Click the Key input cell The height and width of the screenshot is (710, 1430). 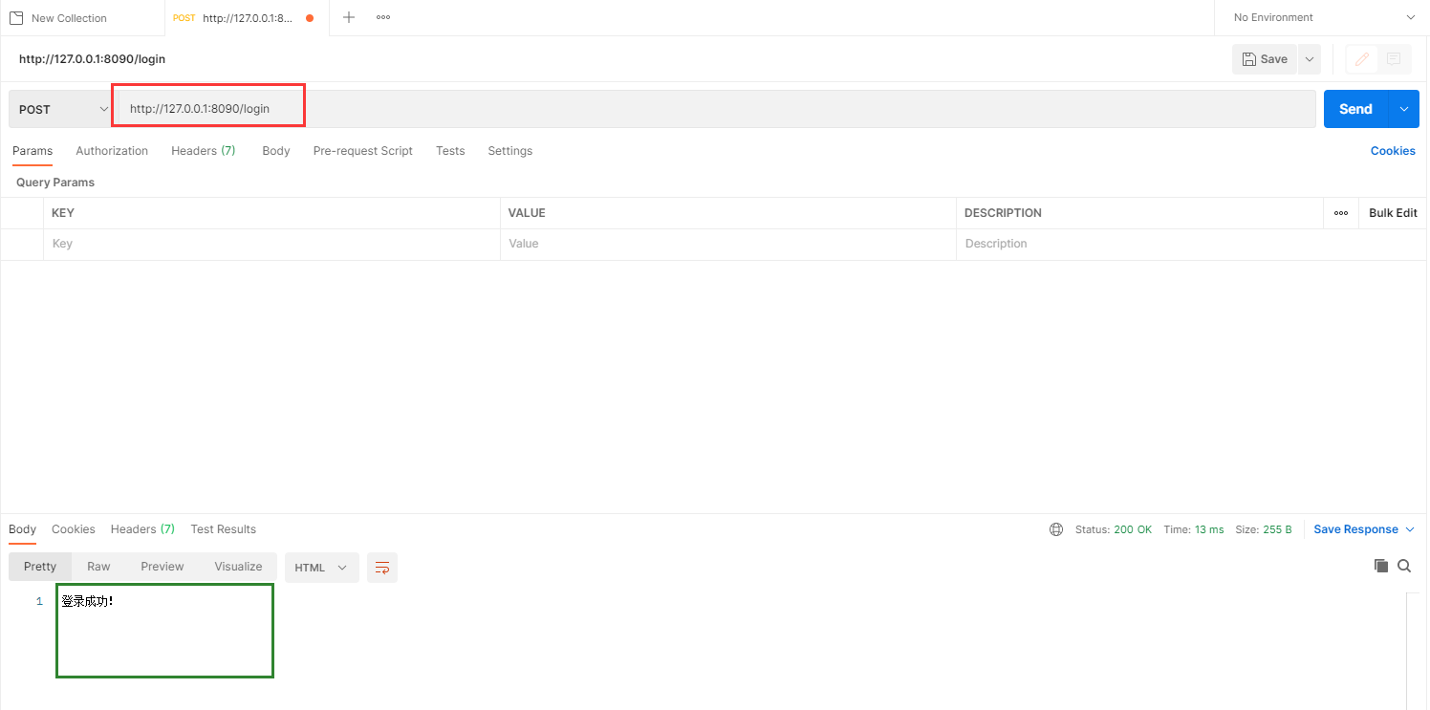tap(271, 244)
